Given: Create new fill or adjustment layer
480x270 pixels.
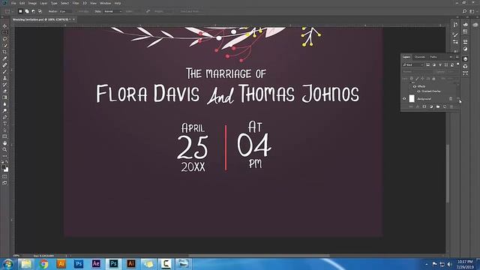Looking at the screenshot, I should [x=431, y=106].
